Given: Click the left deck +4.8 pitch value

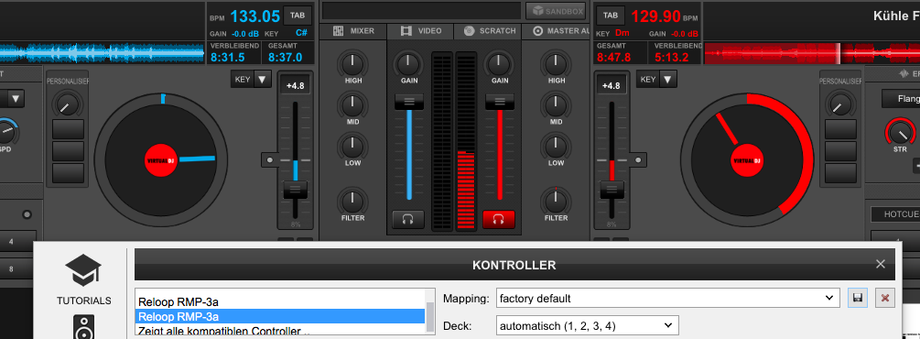Looking at the screenshot, I should tap(295, 86).
